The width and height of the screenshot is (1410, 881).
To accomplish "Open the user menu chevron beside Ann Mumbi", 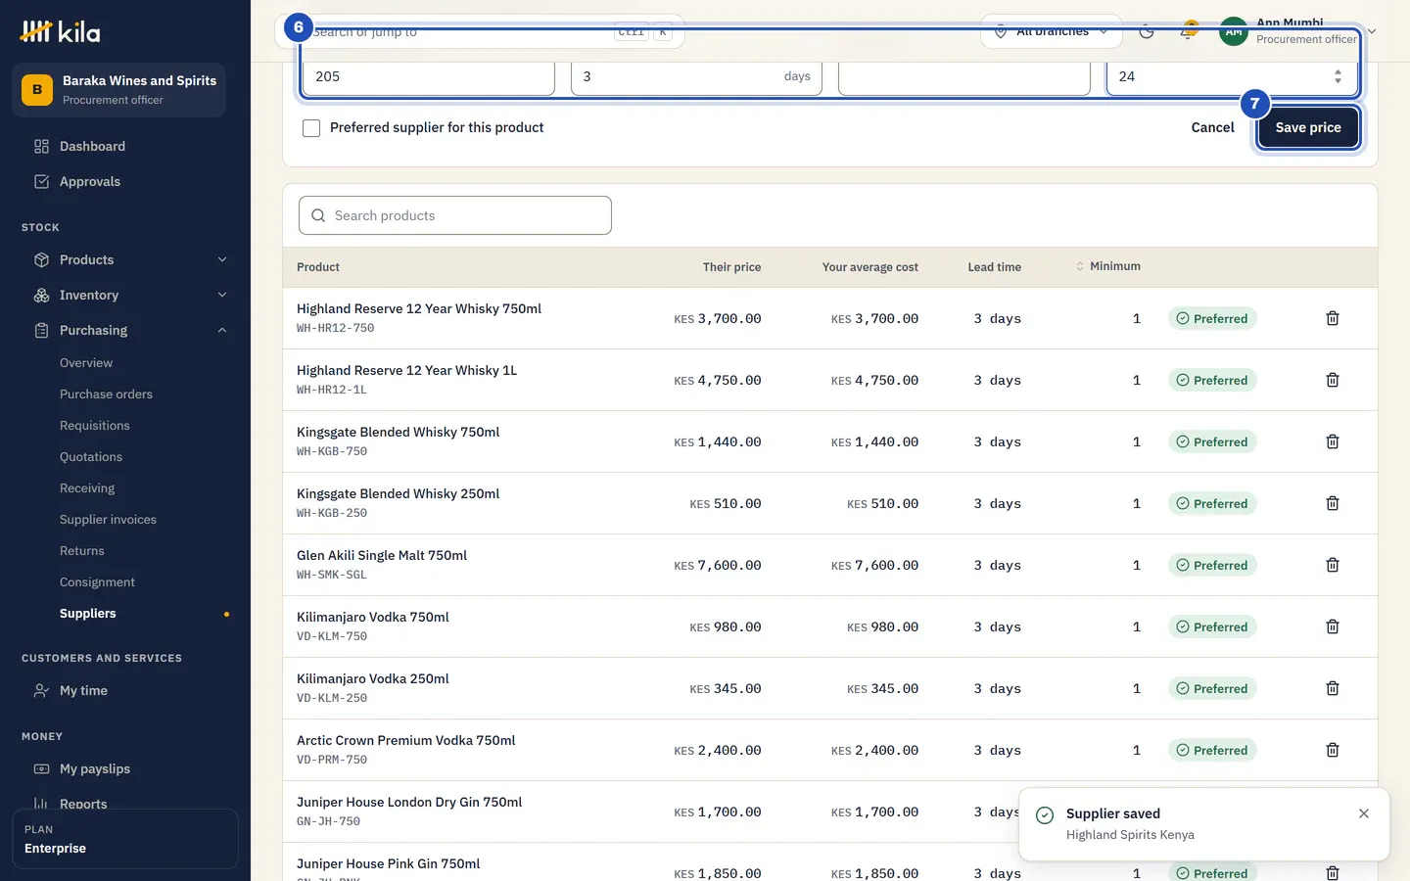I will (1372, 31).
